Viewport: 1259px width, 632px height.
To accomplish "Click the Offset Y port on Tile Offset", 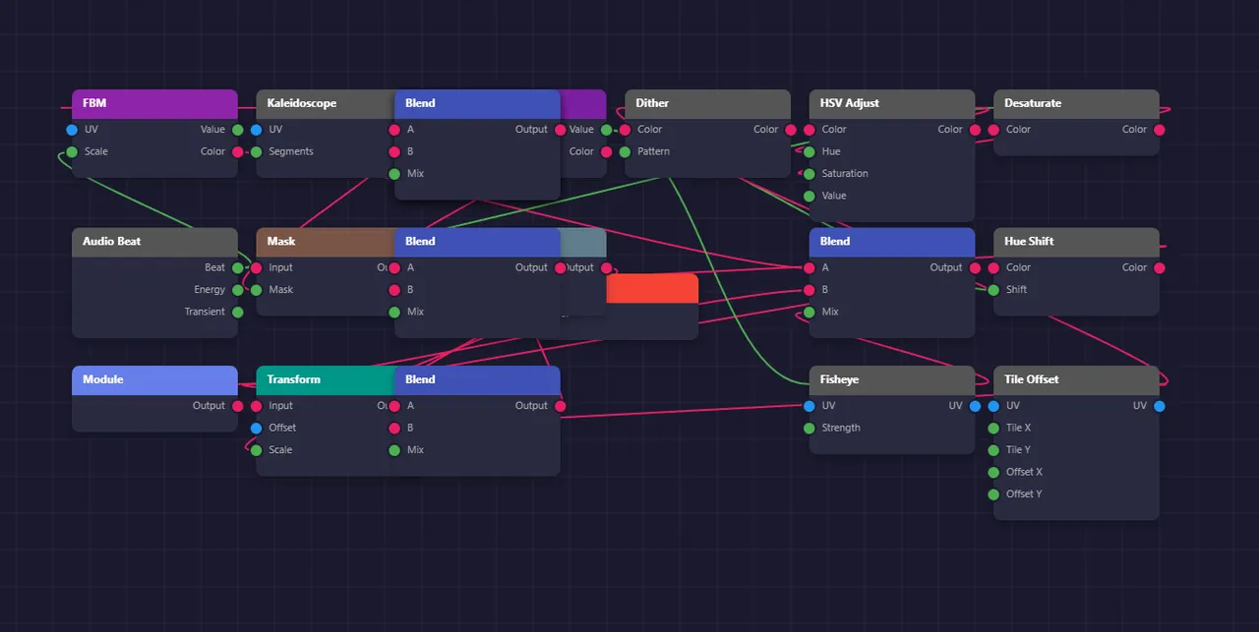I will pos(993,494).
